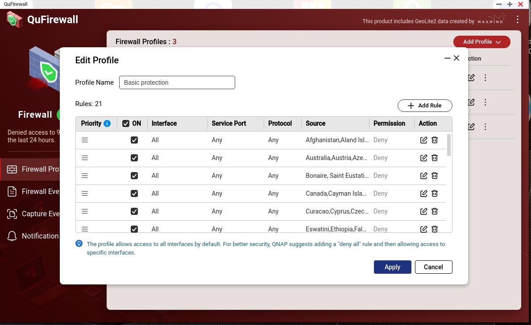This screenshot has height=325, width=531.
Task: Minimize the Edit Profile dialog
Action: pos(448,58)
